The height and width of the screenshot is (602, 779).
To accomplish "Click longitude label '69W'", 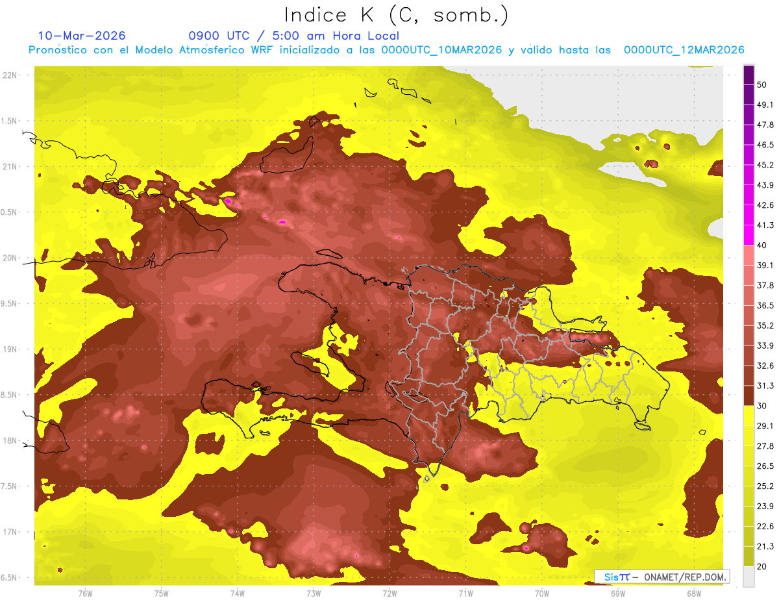I will [x=618, y=594].
